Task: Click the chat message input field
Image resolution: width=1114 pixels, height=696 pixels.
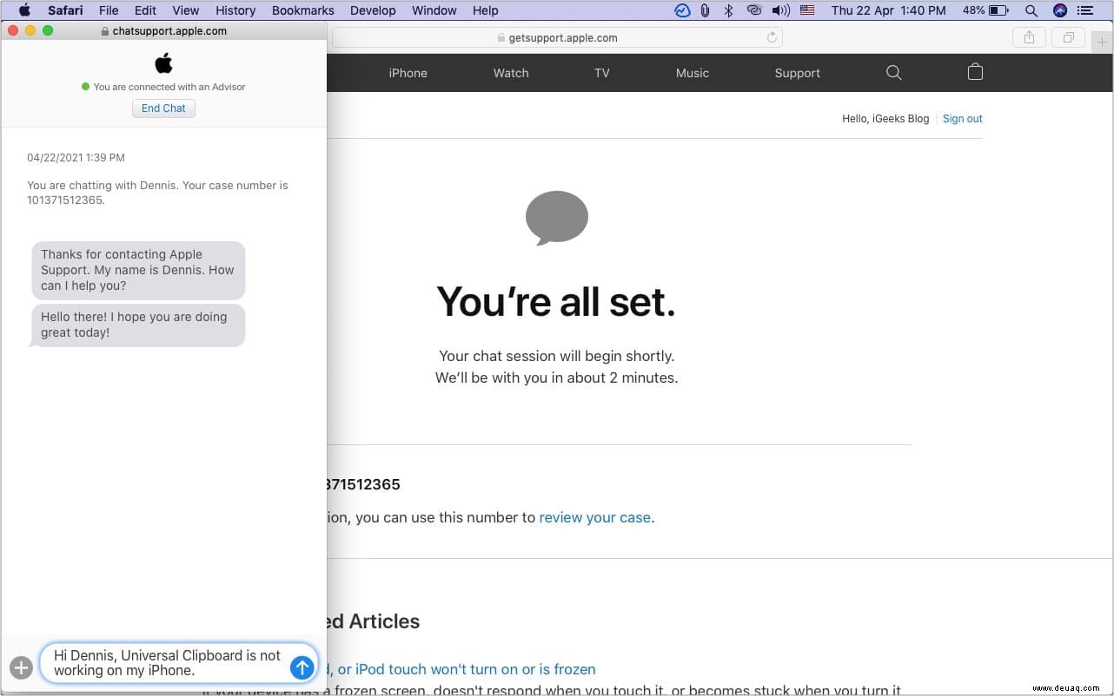Action: (x=179, y=663)
